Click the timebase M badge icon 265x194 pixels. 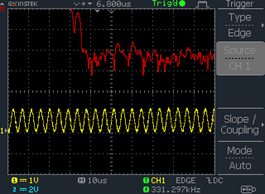point(81,180)
